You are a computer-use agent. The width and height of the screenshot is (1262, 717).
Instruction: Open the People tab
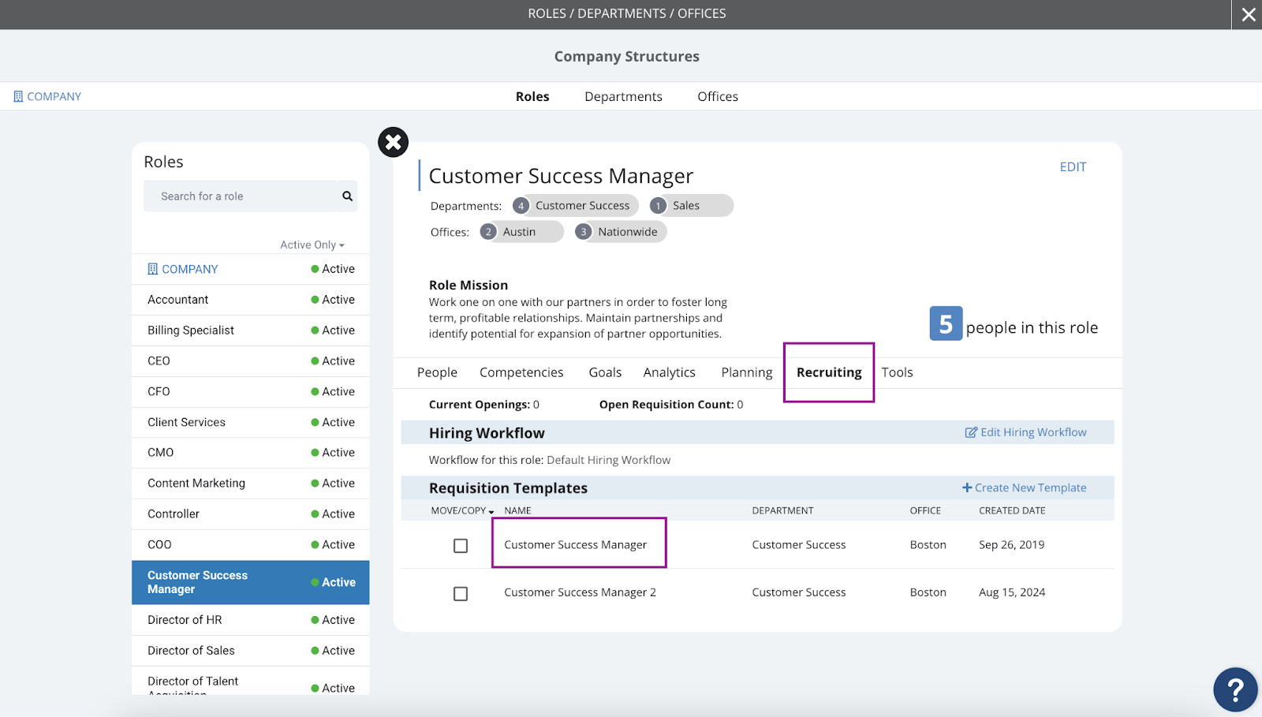tap(437, 372)
